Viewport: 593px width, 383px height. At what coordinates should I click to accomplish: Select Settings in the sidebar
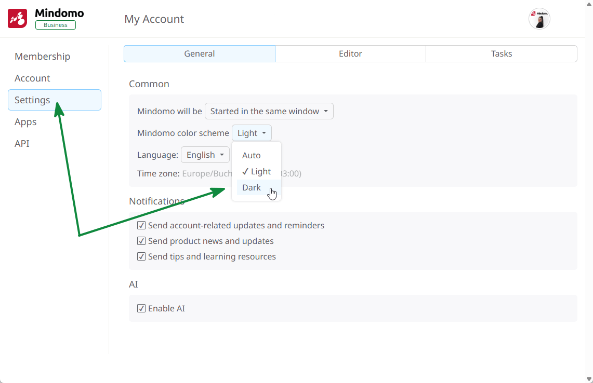55,100
